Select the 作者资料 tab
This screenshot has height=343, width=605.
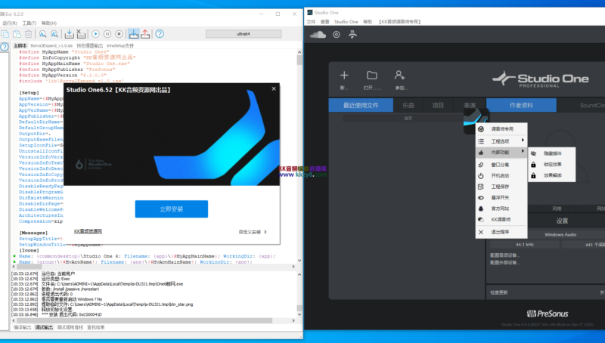coord(521,105)
